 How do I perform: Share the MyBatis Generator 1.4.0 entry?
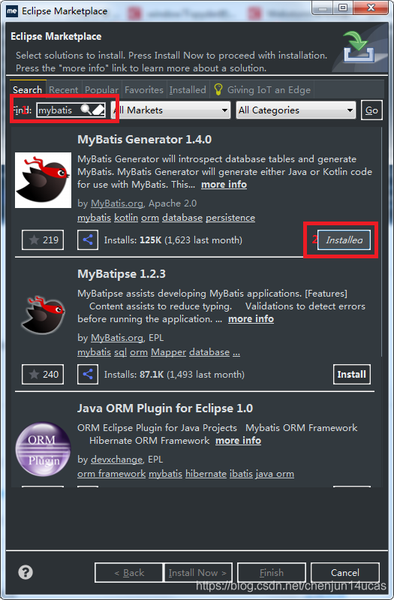point(88,240)
